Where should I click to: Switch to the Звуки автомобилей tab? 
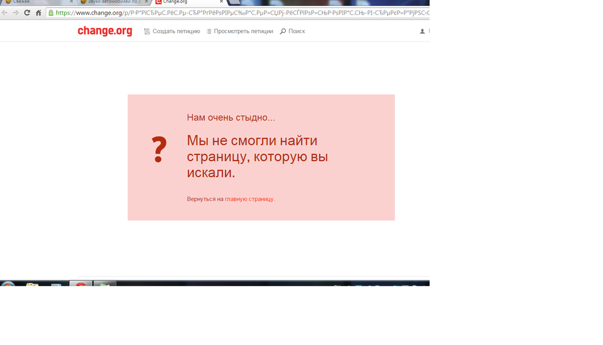coord(112,2)
